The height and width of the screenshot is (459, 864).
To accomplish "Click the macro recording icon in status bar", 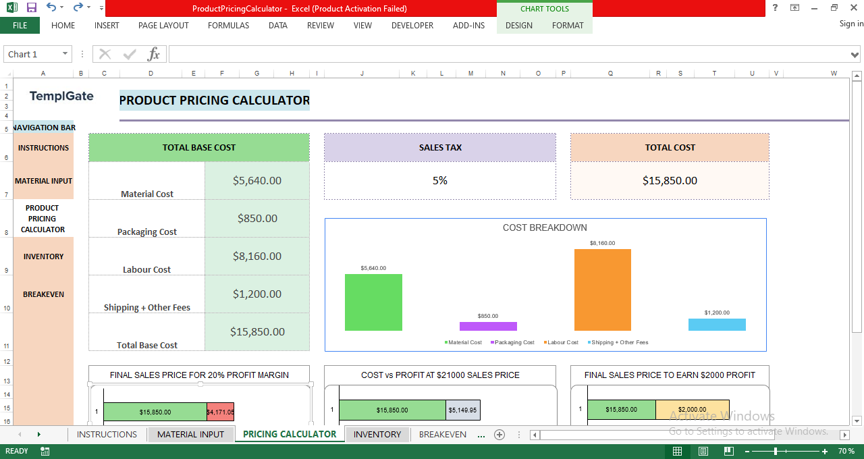I will (x=45, y=451).
